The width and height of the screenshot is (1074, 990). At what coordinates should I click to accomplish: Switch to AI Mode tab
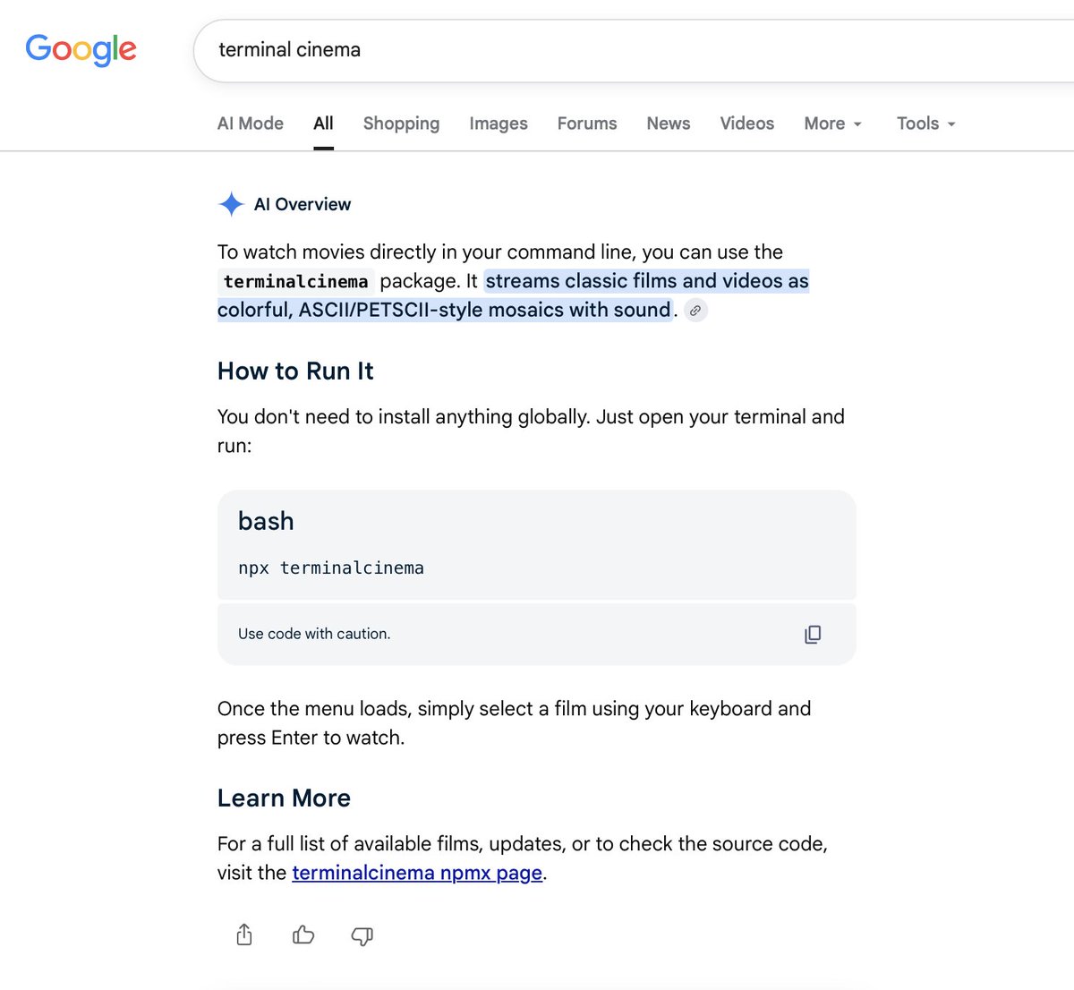[251, 124]
